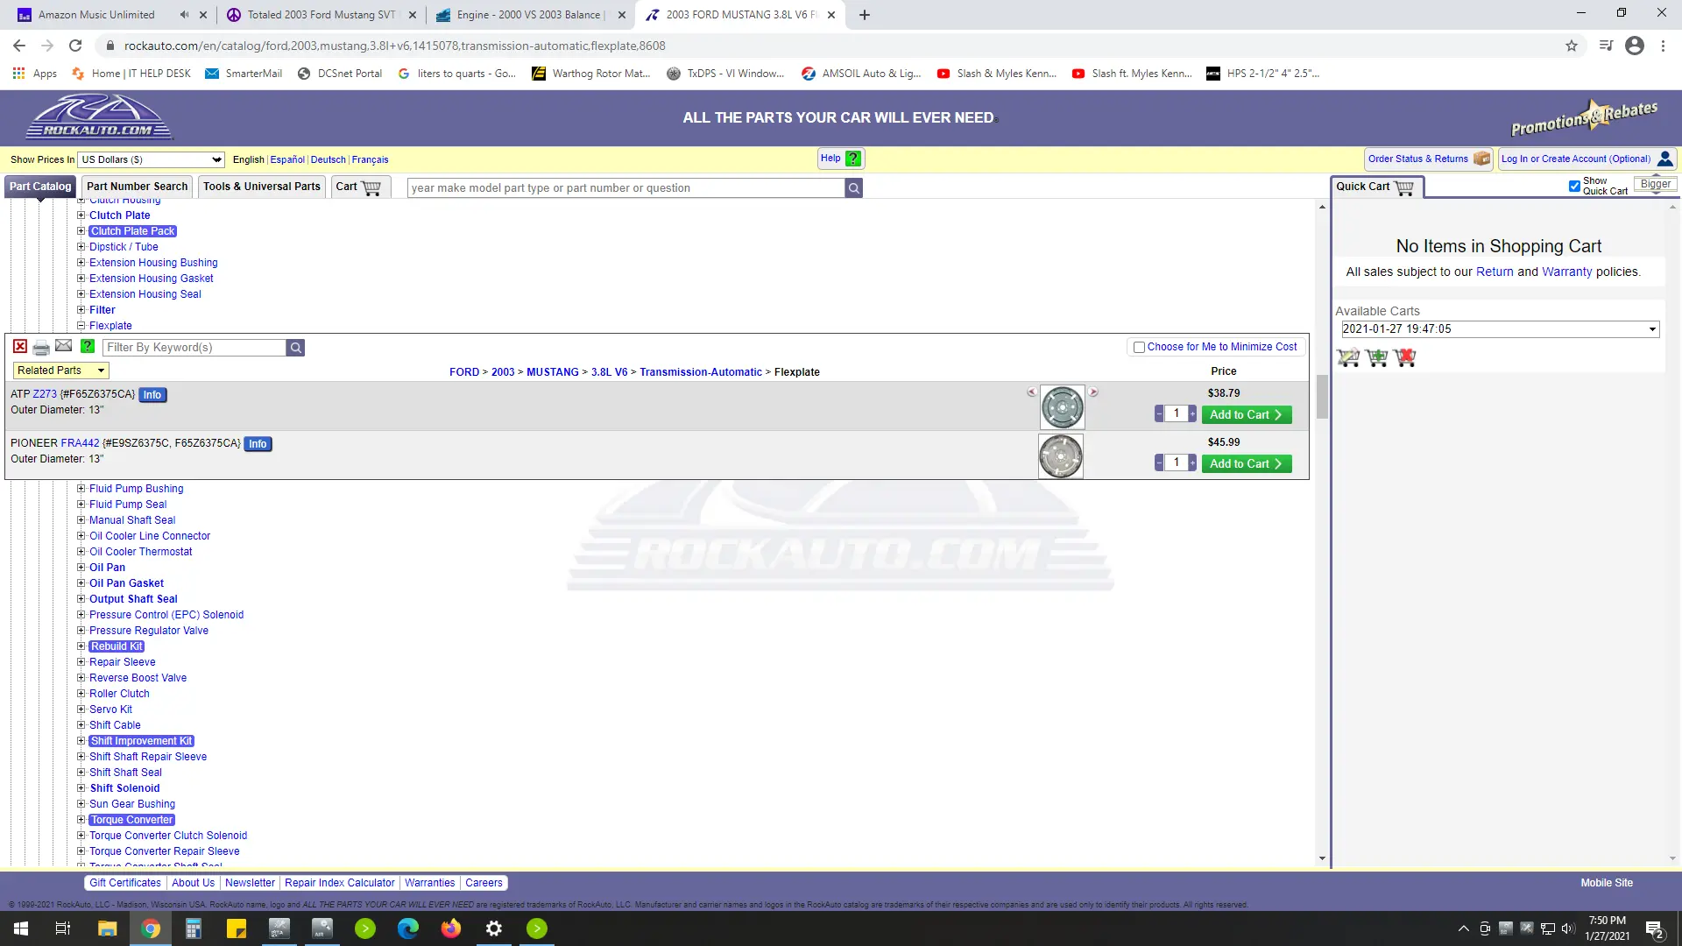Enable Choose for Me to Minimize Cost
This screenshot has height=946, width=1682.
point(1139,348)
